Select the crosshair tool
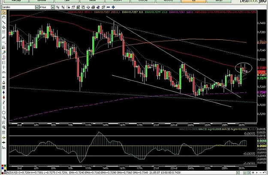The width and height of the screenshot is (268, 175). 3,67
